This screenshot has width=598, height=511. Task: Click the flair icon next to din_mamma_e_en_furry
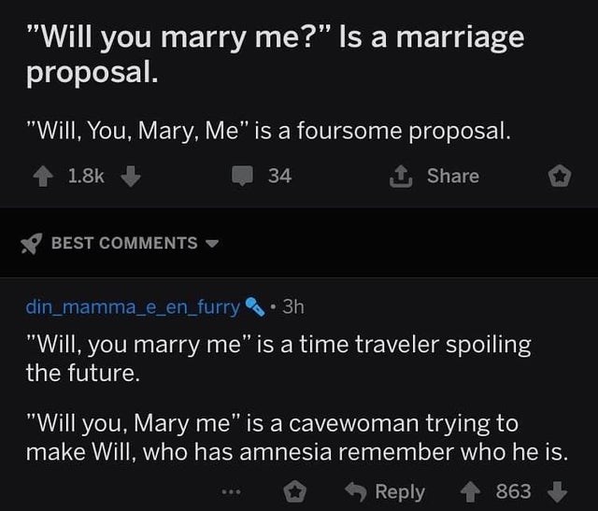[x=252, y=305]
